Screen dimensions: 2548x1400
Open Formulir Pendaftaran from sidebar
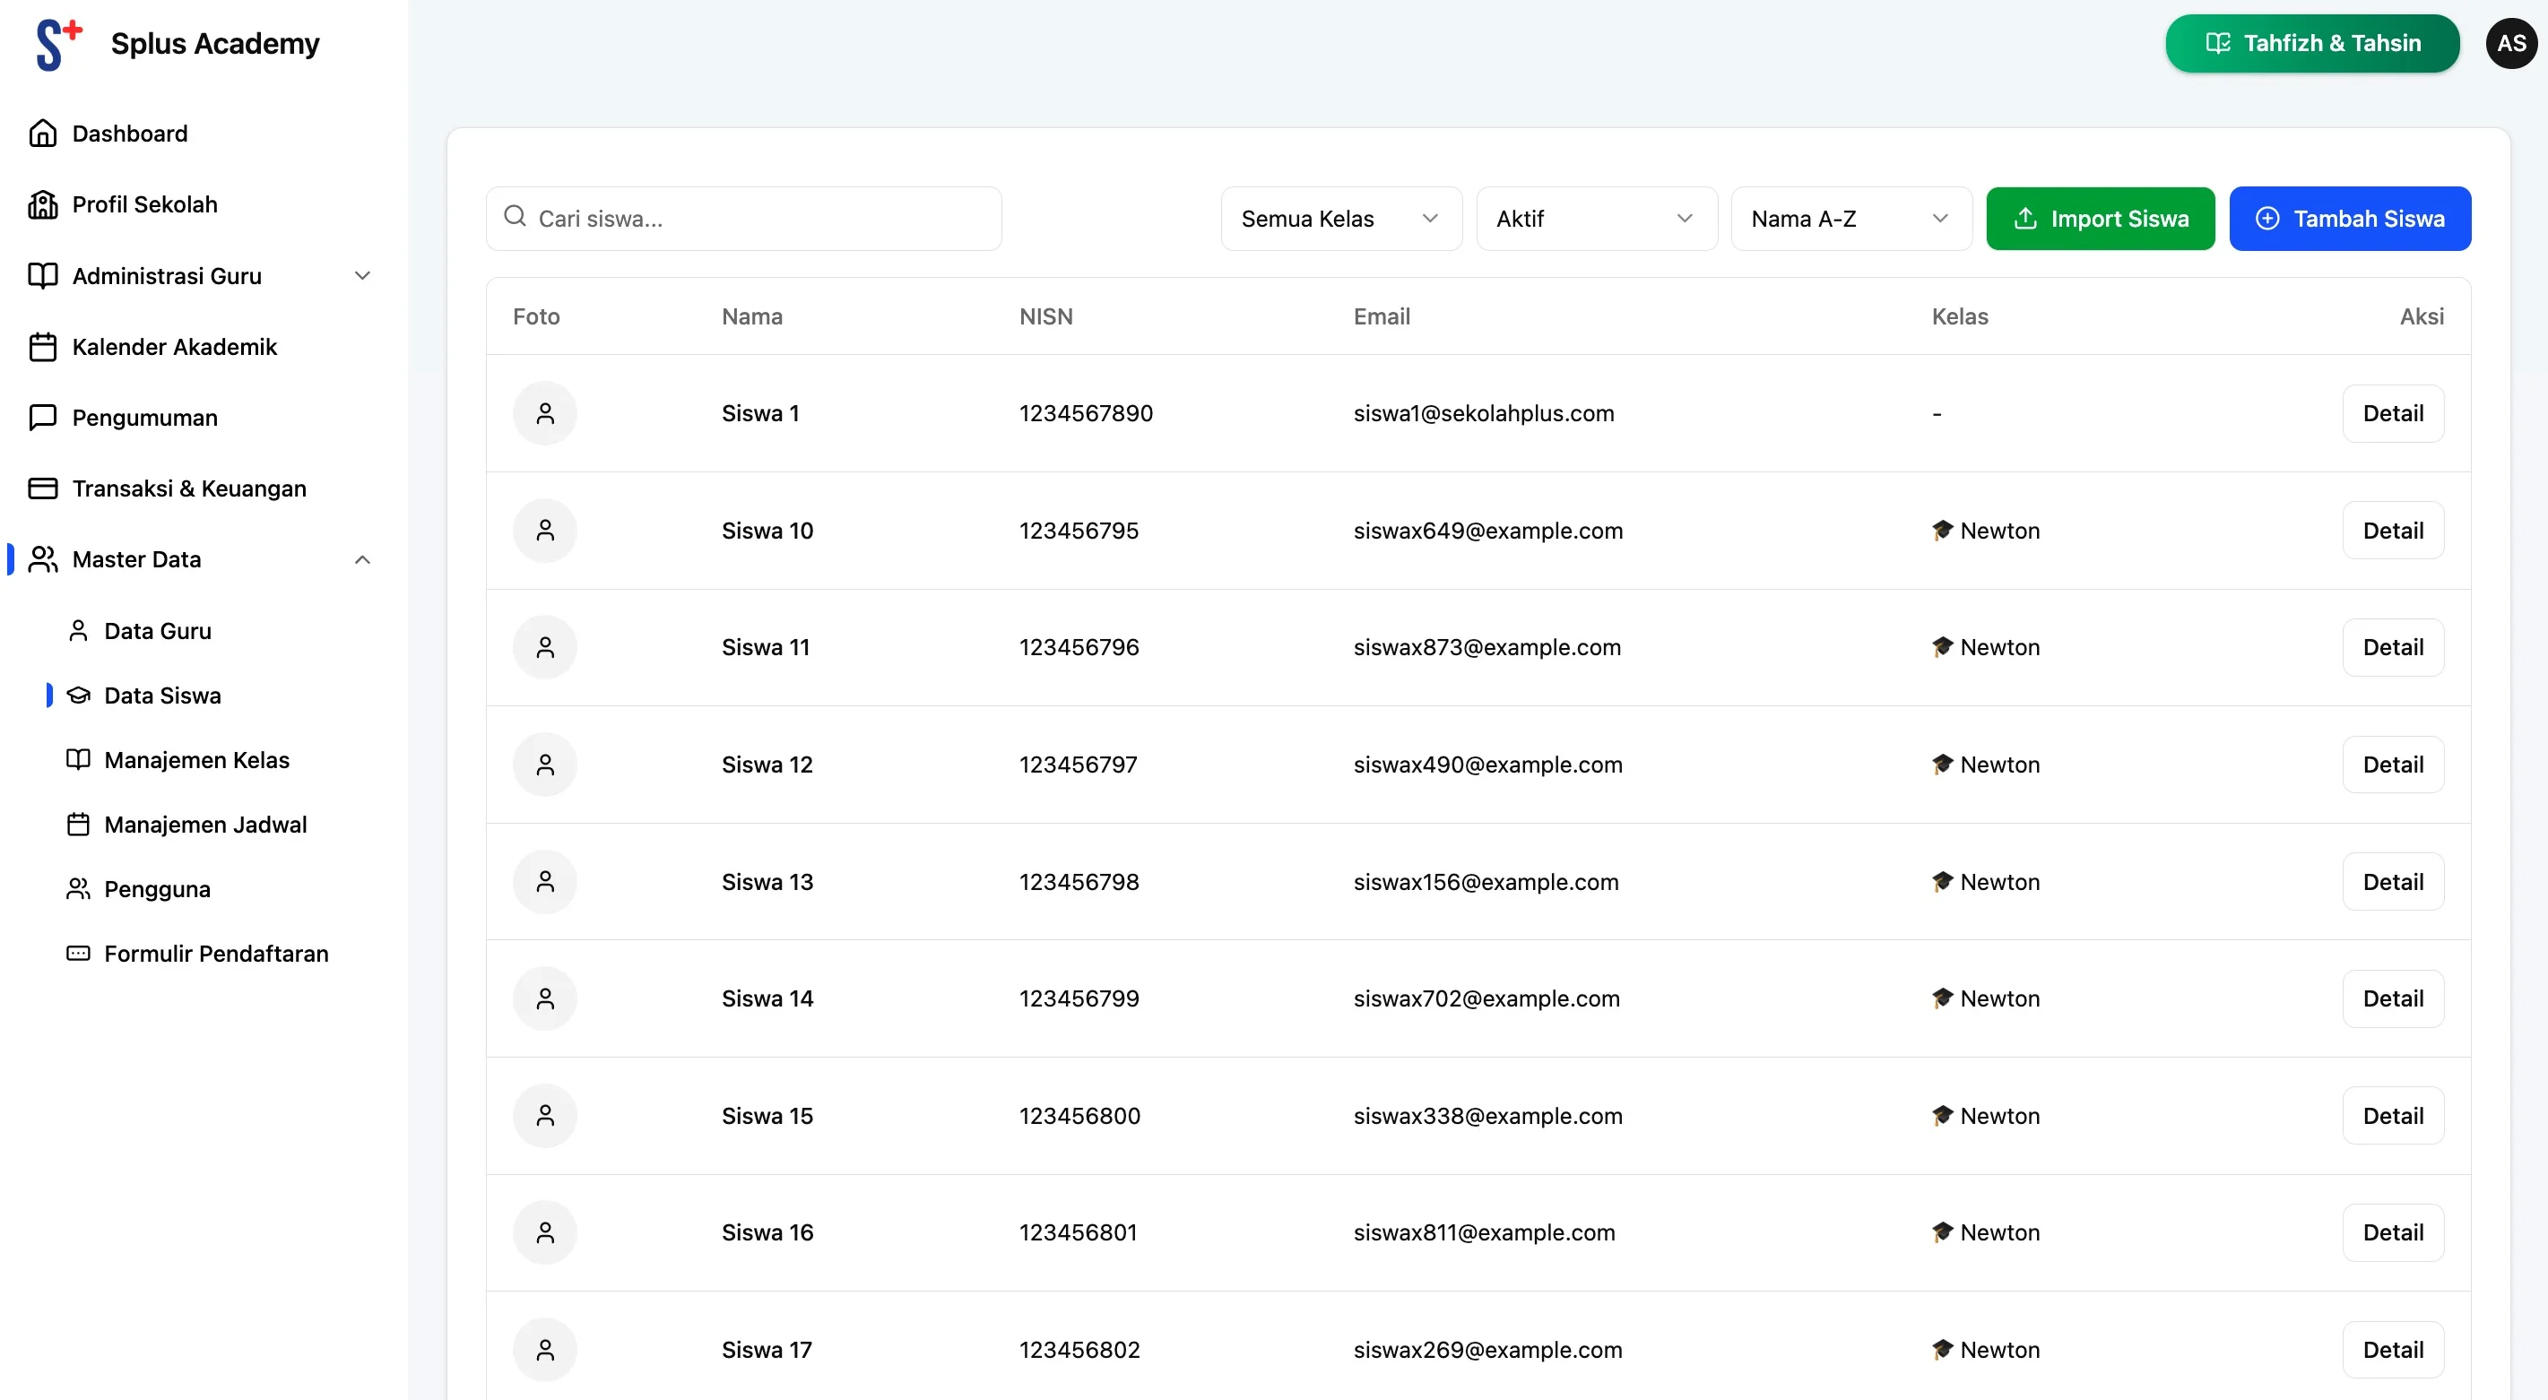[216, 953]
